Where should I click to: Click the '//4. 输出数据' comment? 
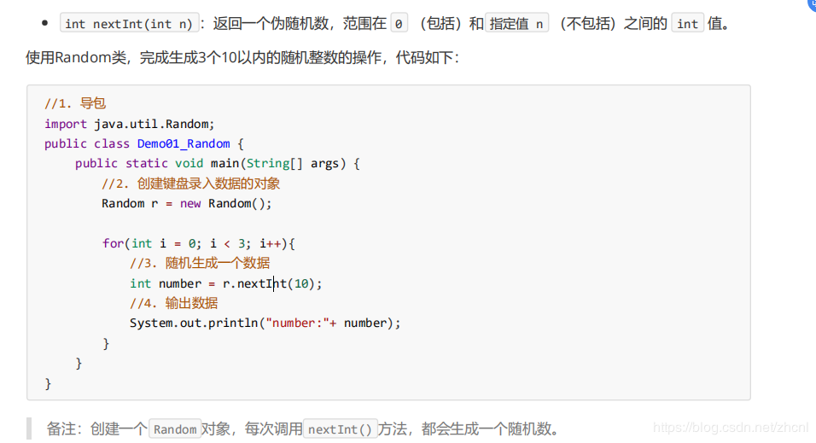tap(173, 303)
